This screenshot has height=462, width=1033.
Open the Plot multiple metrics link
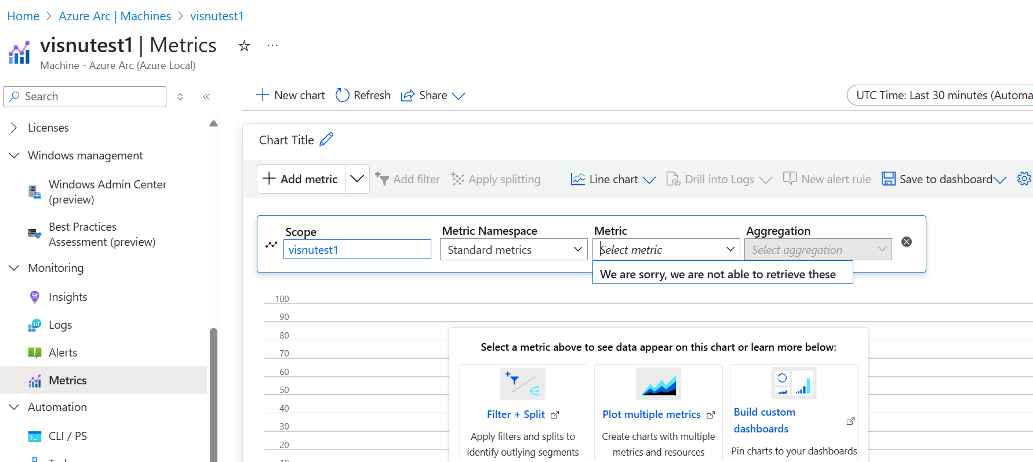[652, 414]
